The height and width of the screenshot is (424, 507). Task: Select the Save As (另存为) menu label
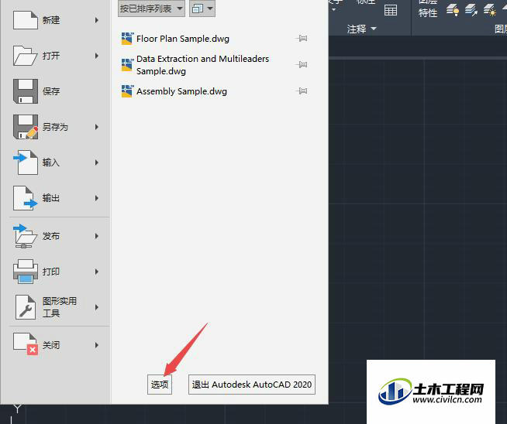tap(55, 127)
